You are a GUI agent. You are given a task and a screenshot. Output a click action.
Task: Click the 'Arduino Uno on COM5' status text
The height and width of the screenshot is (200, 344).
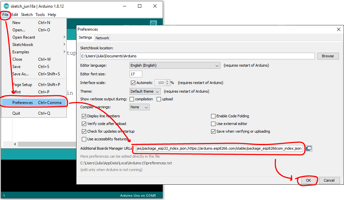click(138, 195)
